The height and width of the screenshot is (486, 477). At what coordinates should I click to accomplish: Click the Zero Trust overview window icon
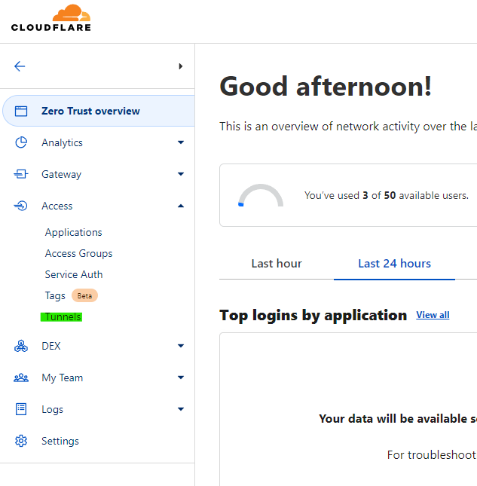pyautogui.click(x=21, y=111)
